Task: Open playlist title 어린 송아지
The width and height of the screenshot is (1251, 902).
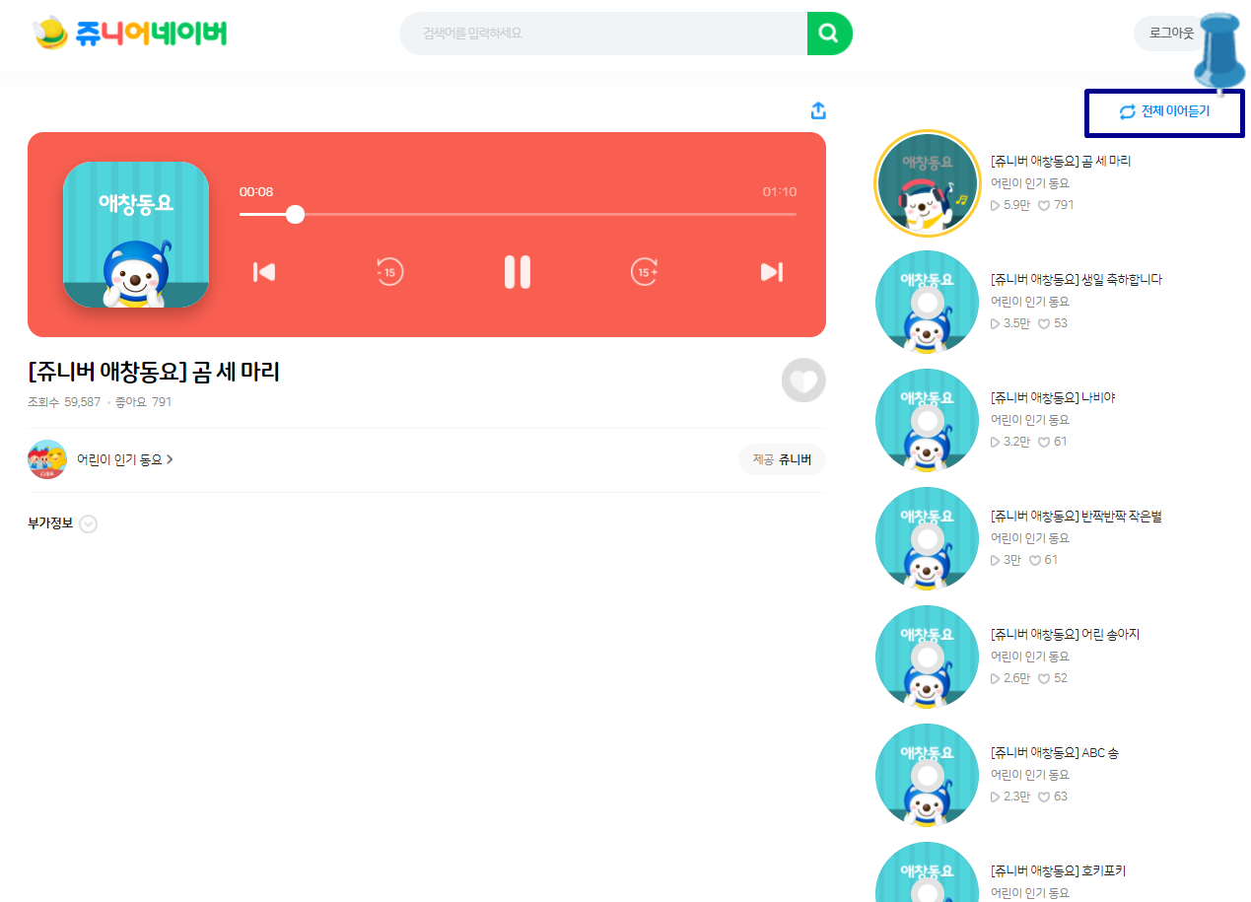Action: (1065, 635)
